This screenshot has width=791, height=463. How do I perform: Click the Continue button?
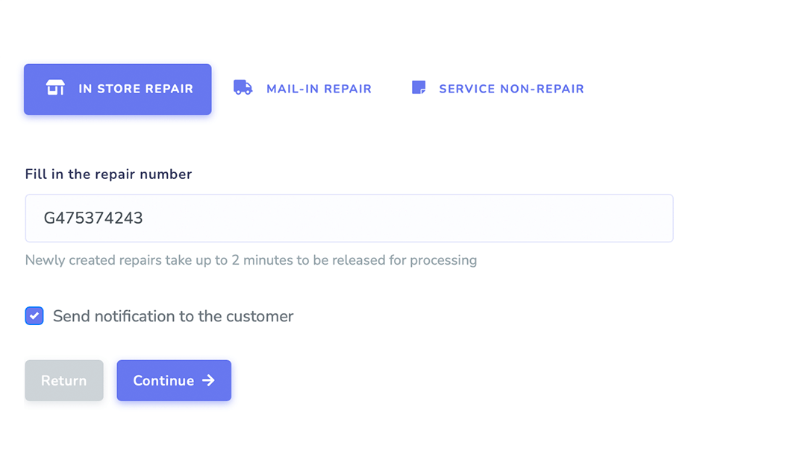click(174, 380)
